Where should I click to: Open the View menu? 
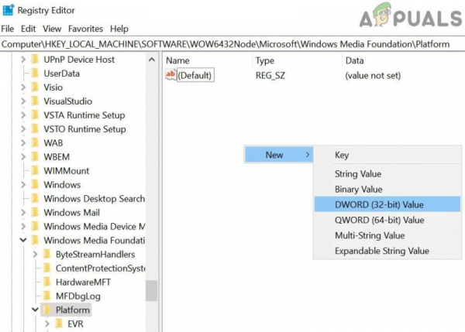(x=52, y=29)
